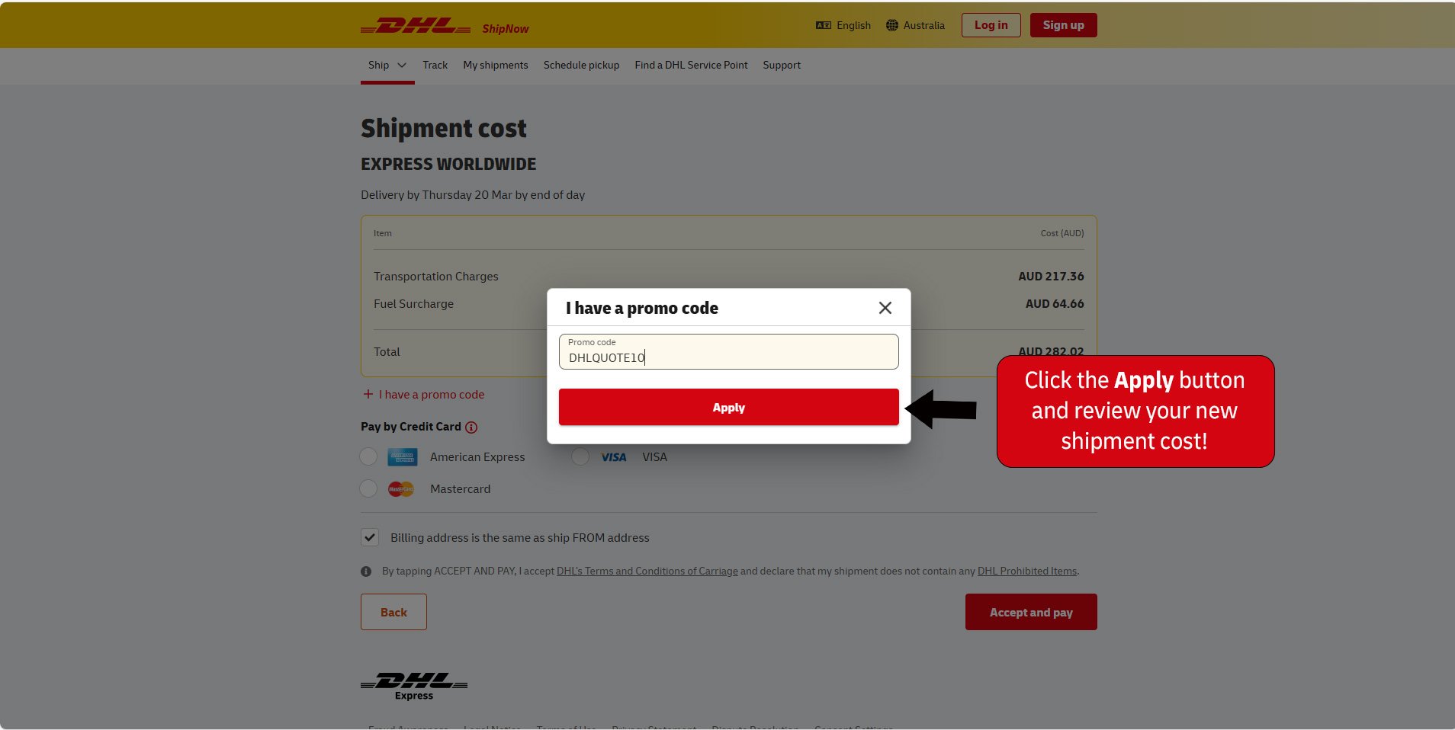Click the language icon beside English

pyautogui.click(x=824, y=25)
